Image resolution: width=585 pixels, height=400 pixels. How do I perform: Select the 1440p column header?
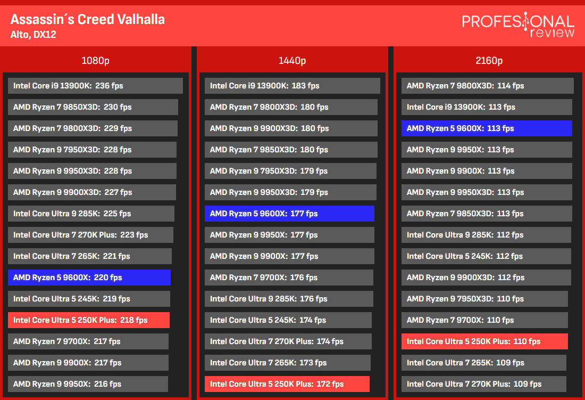292,61
